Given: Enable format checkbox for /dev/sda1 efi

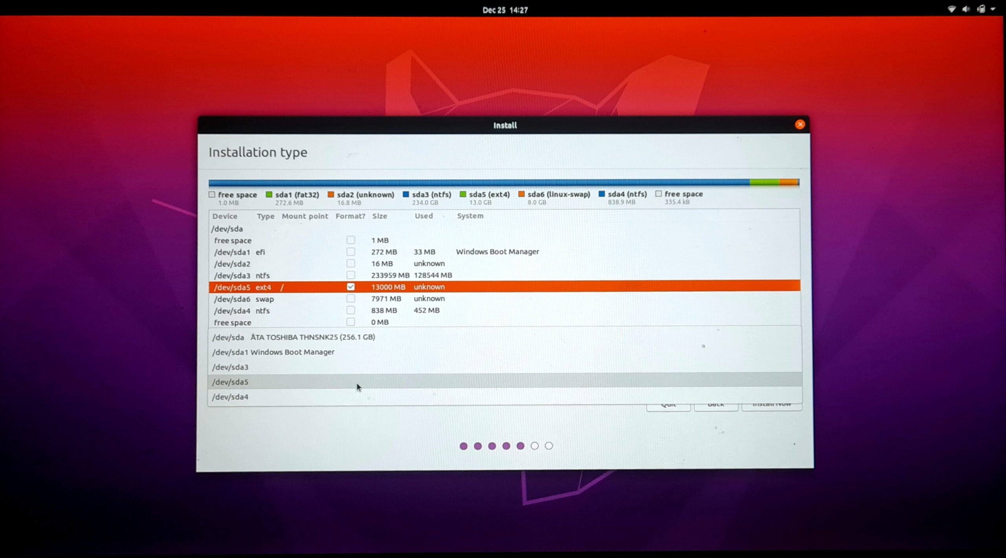Looking at the screenshot, I should (x=351, y=252).
